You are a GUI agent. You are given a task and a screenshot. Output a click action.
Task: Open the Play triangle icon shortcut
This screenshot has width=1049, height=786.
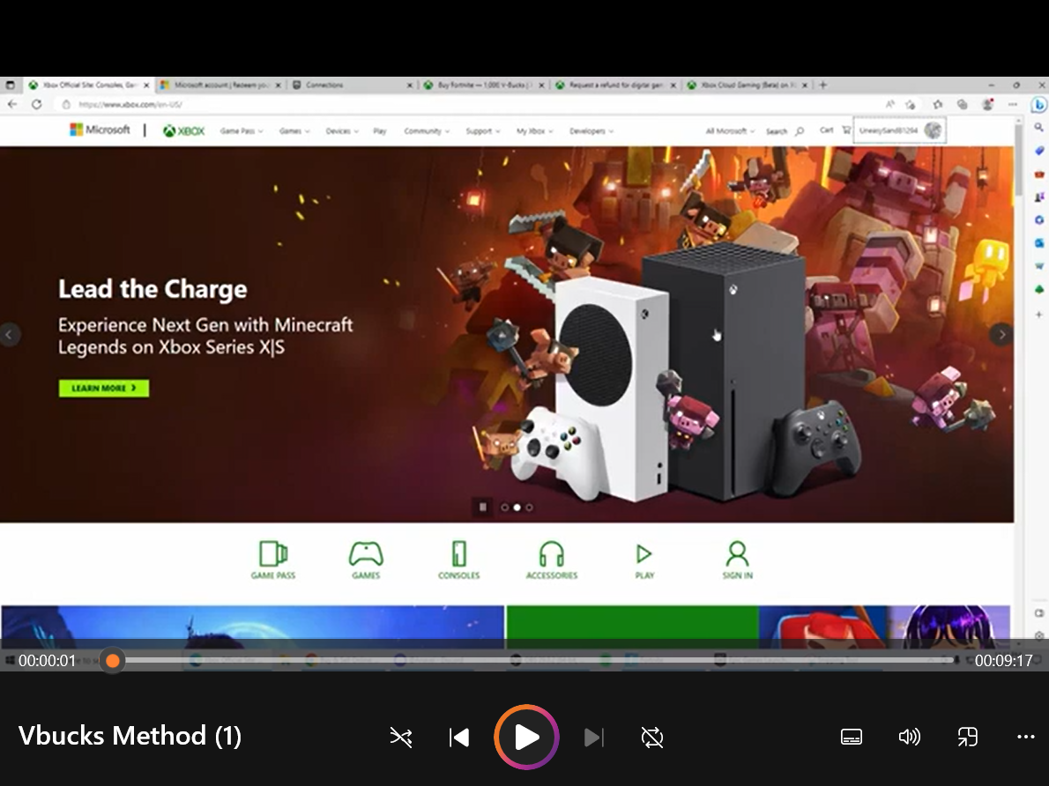644,560
